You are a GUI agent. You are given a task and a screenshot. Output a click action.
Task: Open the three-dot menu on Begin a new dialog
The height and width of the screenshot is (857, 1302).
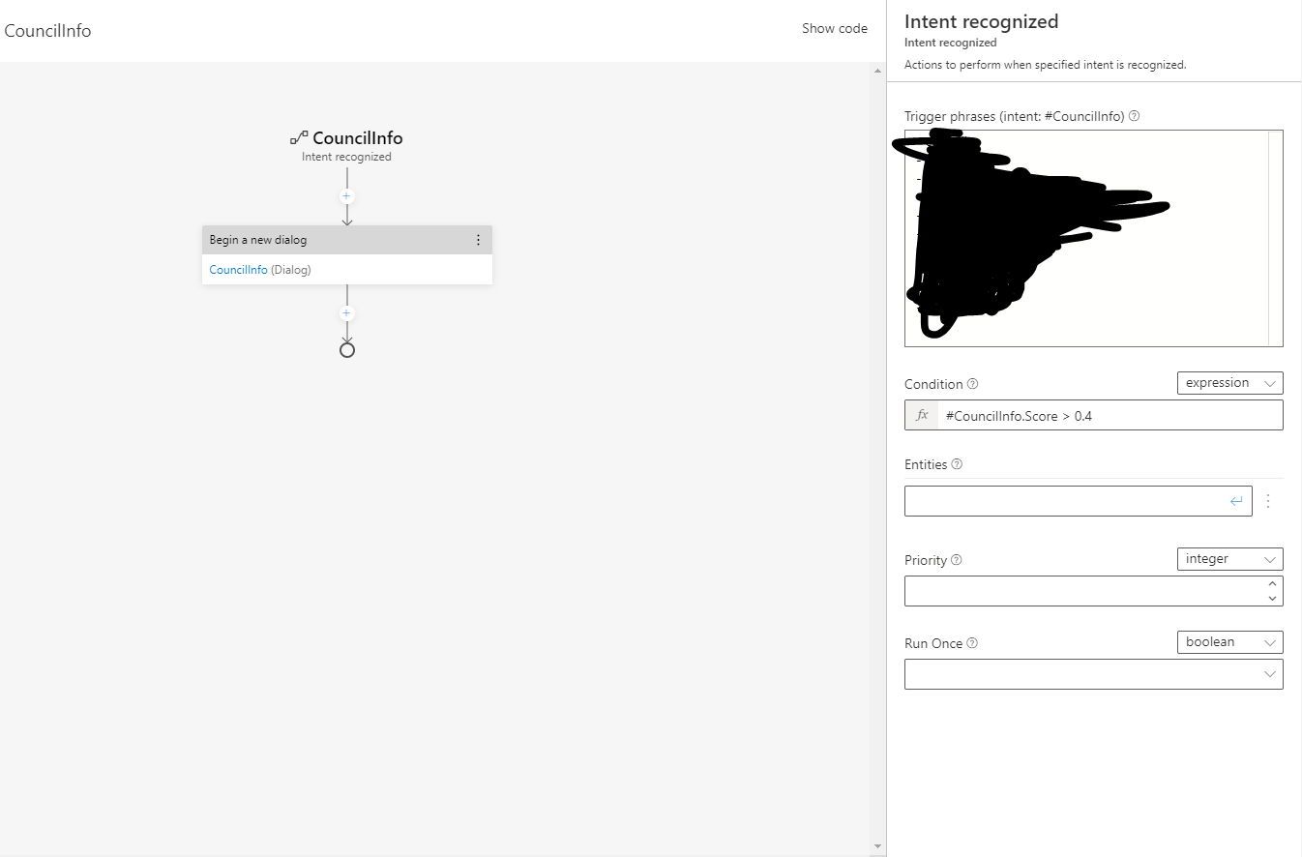478,239
